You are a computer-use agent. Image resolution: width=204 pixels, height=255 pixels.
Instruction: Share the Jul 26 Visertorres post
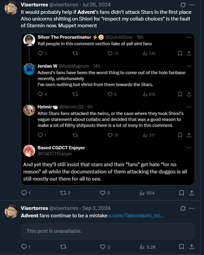192,193
